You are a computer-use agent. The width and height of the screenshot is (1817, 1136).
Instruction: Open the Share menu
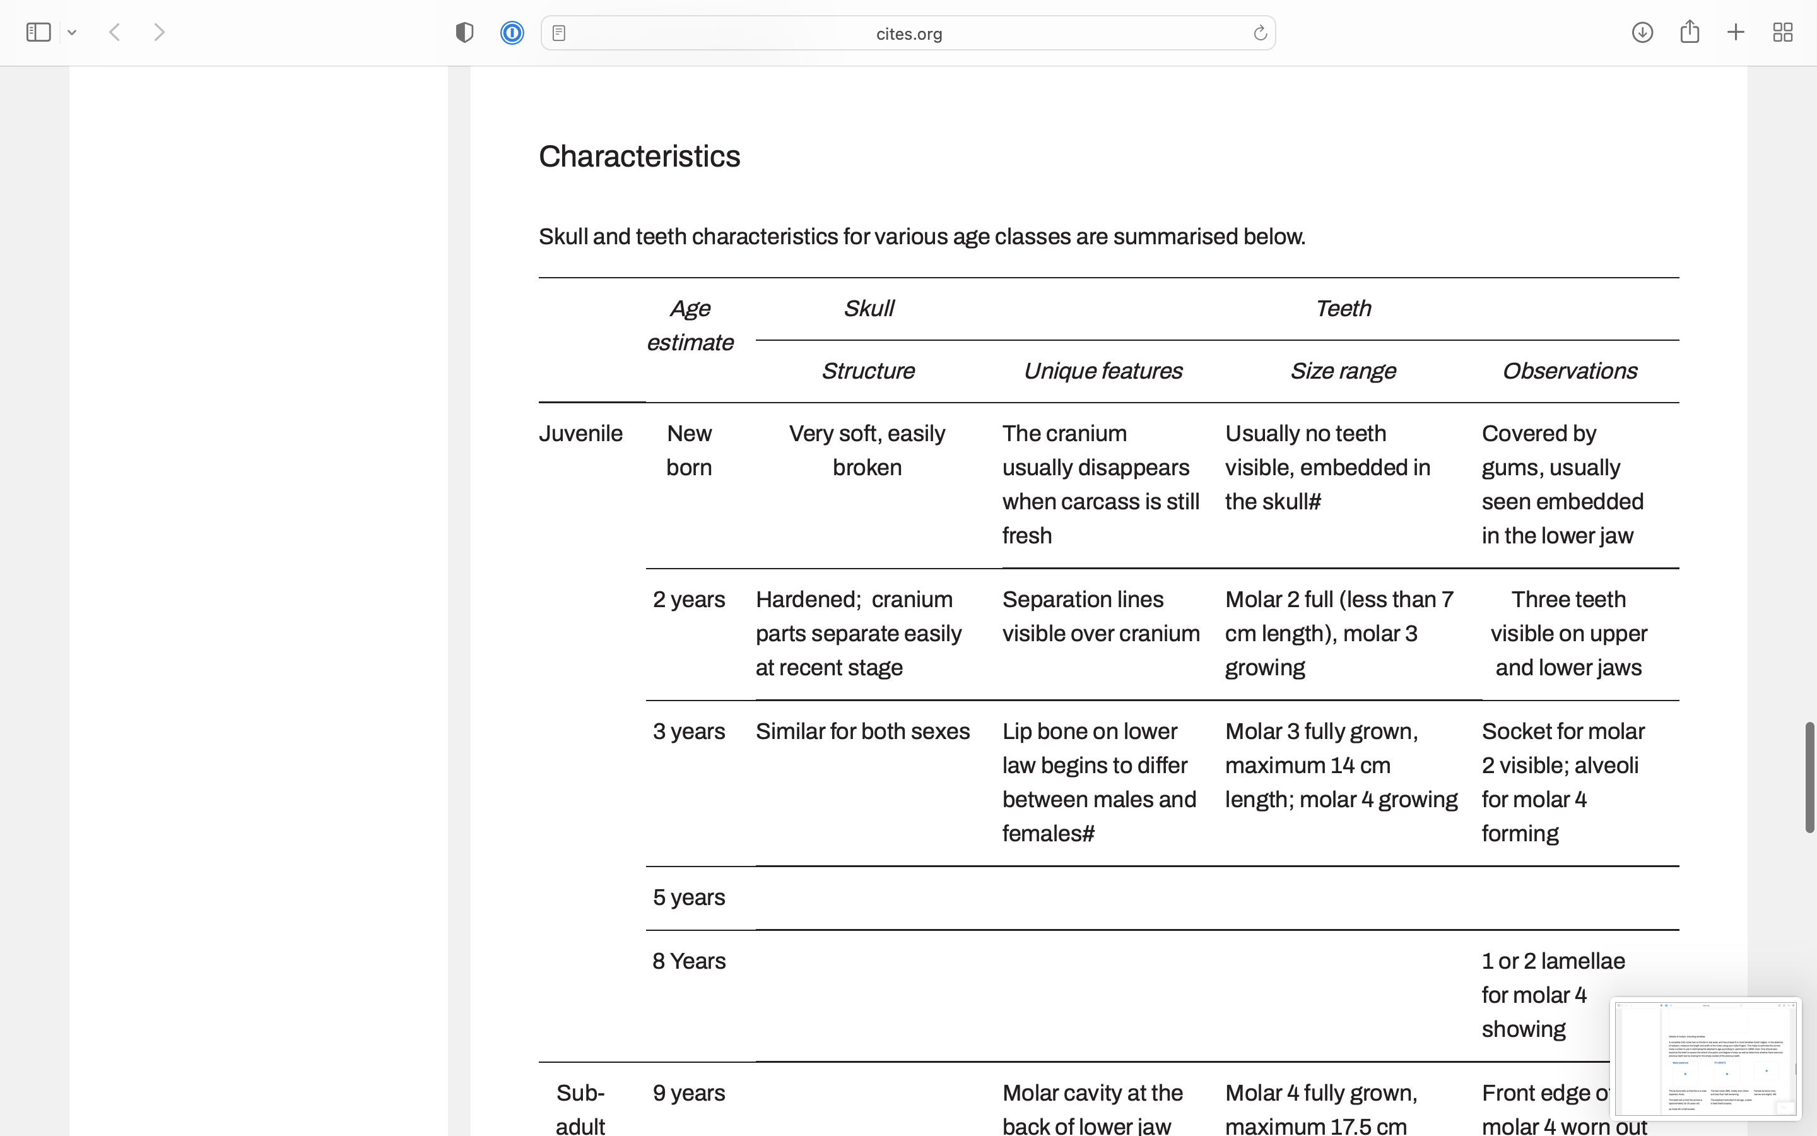(x=1690, y=32)
